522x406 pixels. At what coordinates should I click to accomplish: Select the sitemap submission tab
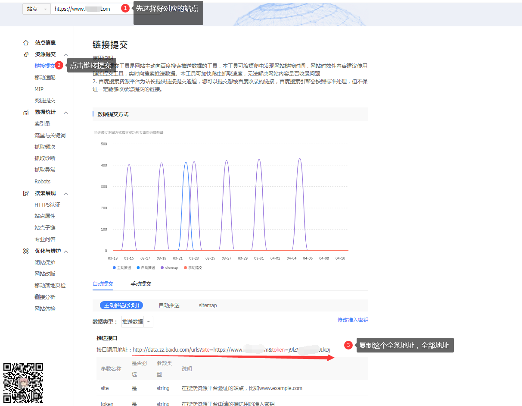click(208, 305)
